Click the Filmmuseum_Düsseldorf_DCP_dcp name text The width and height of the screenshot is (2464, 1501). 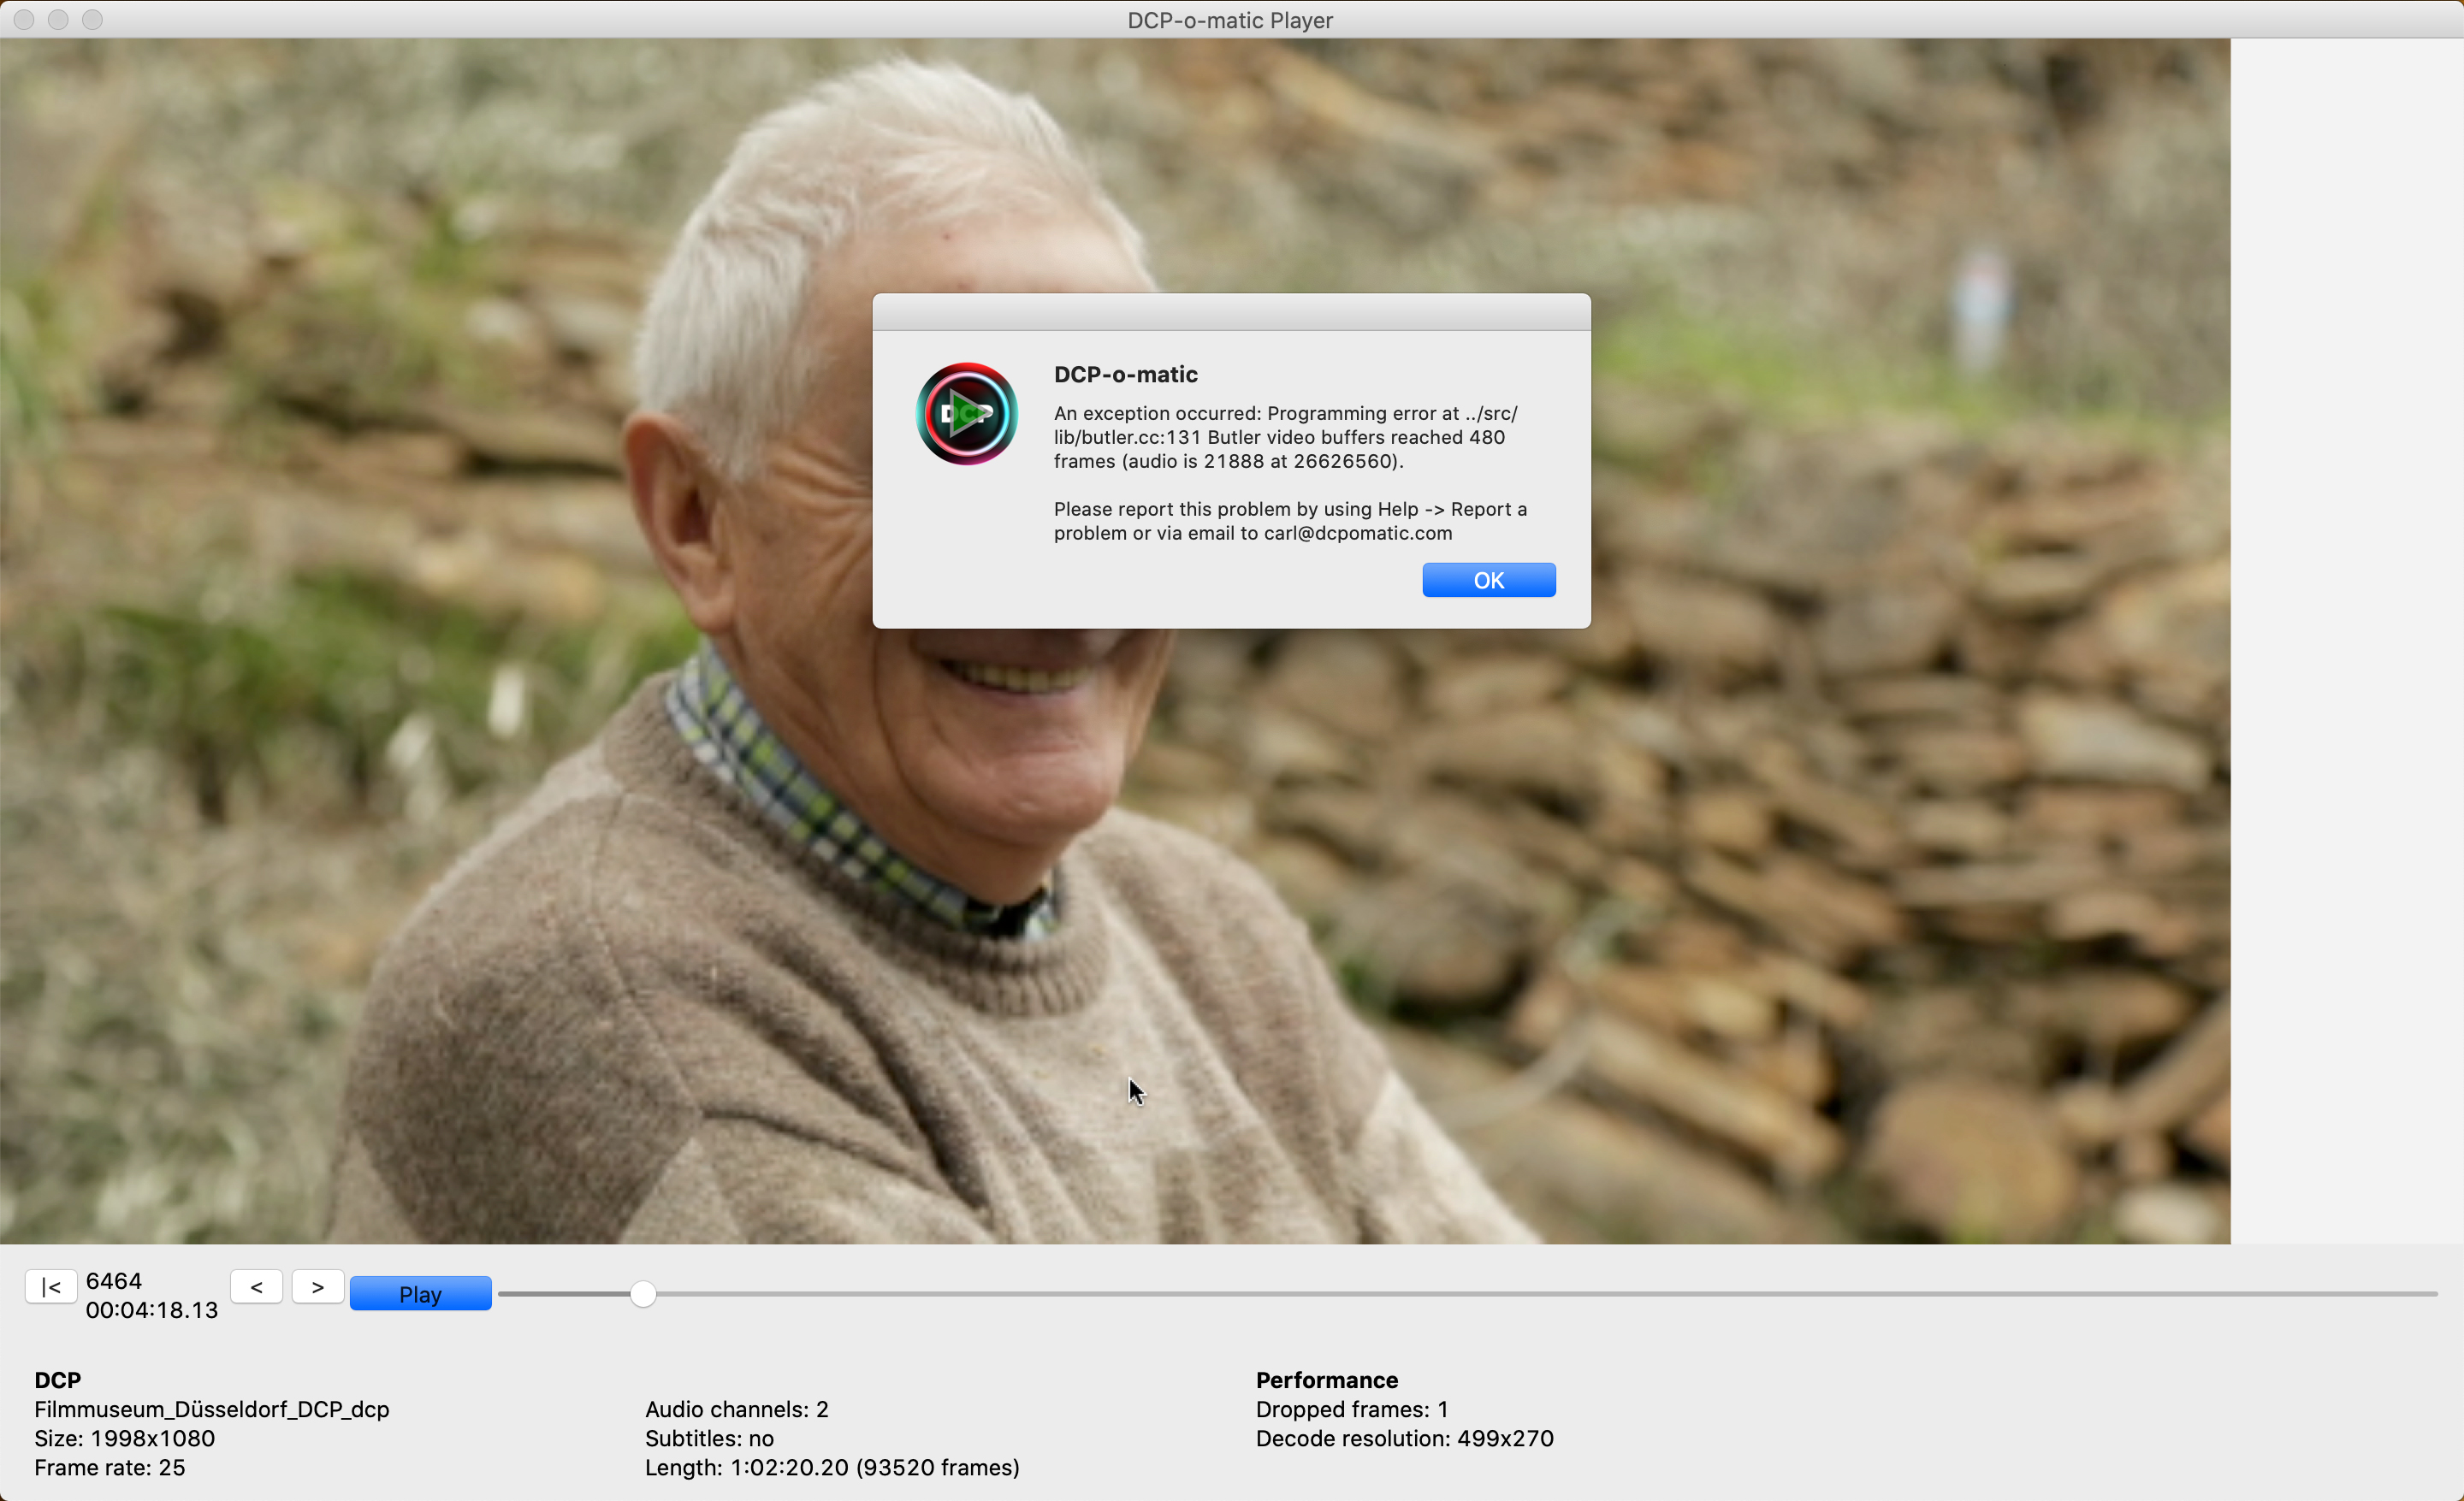212,1409
